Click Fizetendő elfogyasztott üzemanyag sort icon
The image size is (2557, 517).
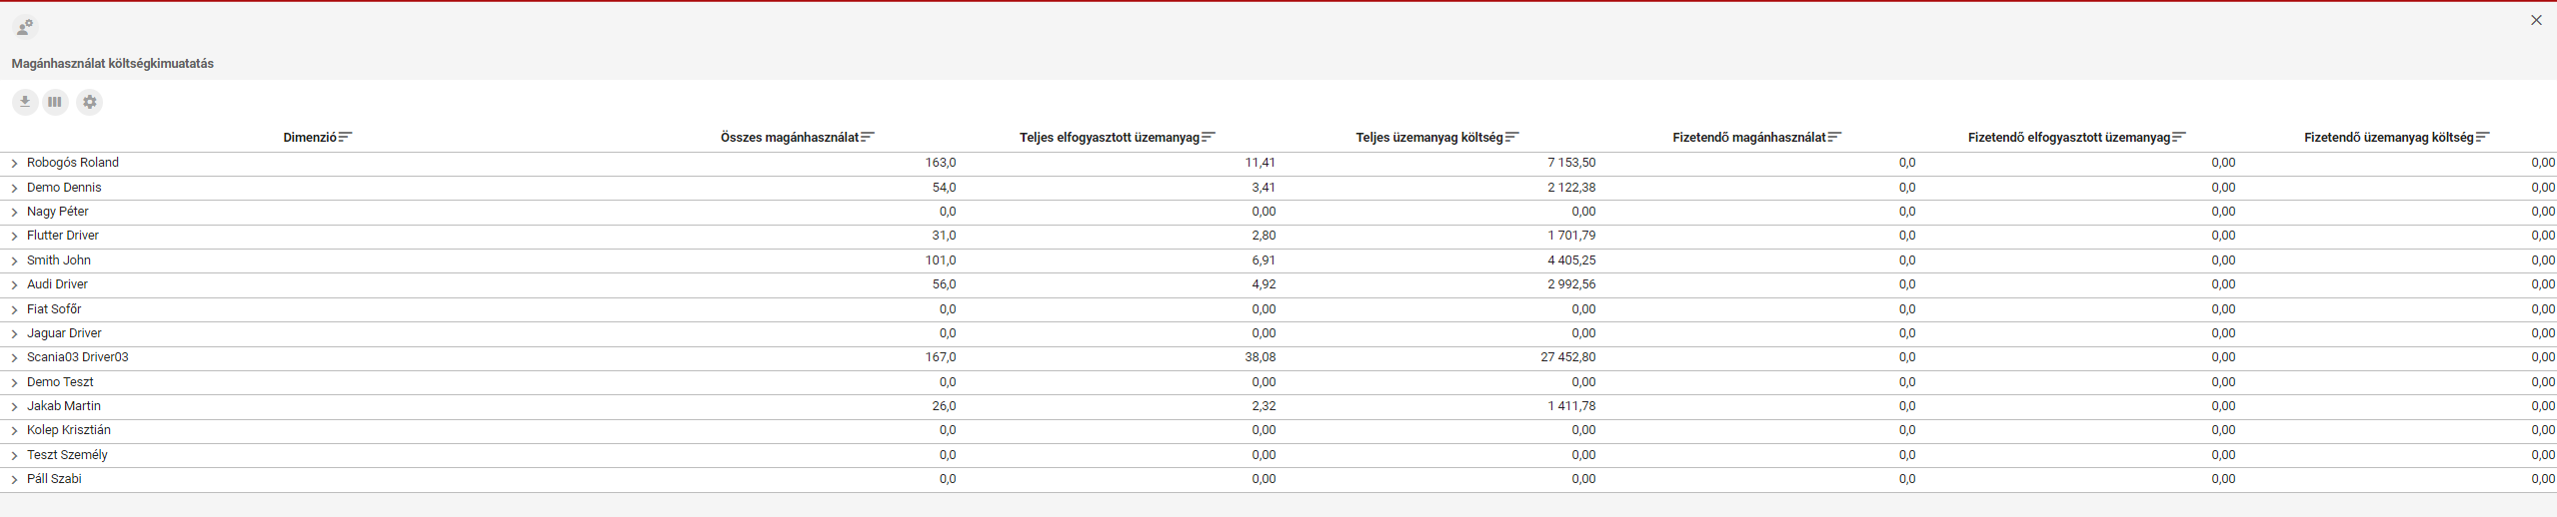click(2179, 137)
